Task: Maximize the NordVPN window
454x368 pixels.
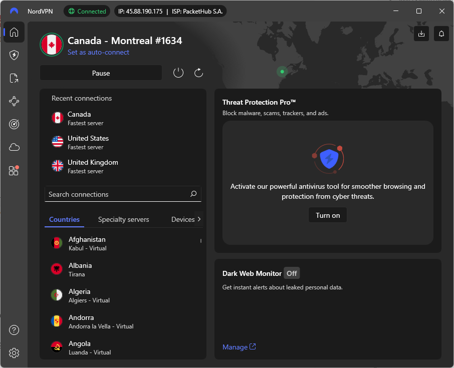Action: 419,11
